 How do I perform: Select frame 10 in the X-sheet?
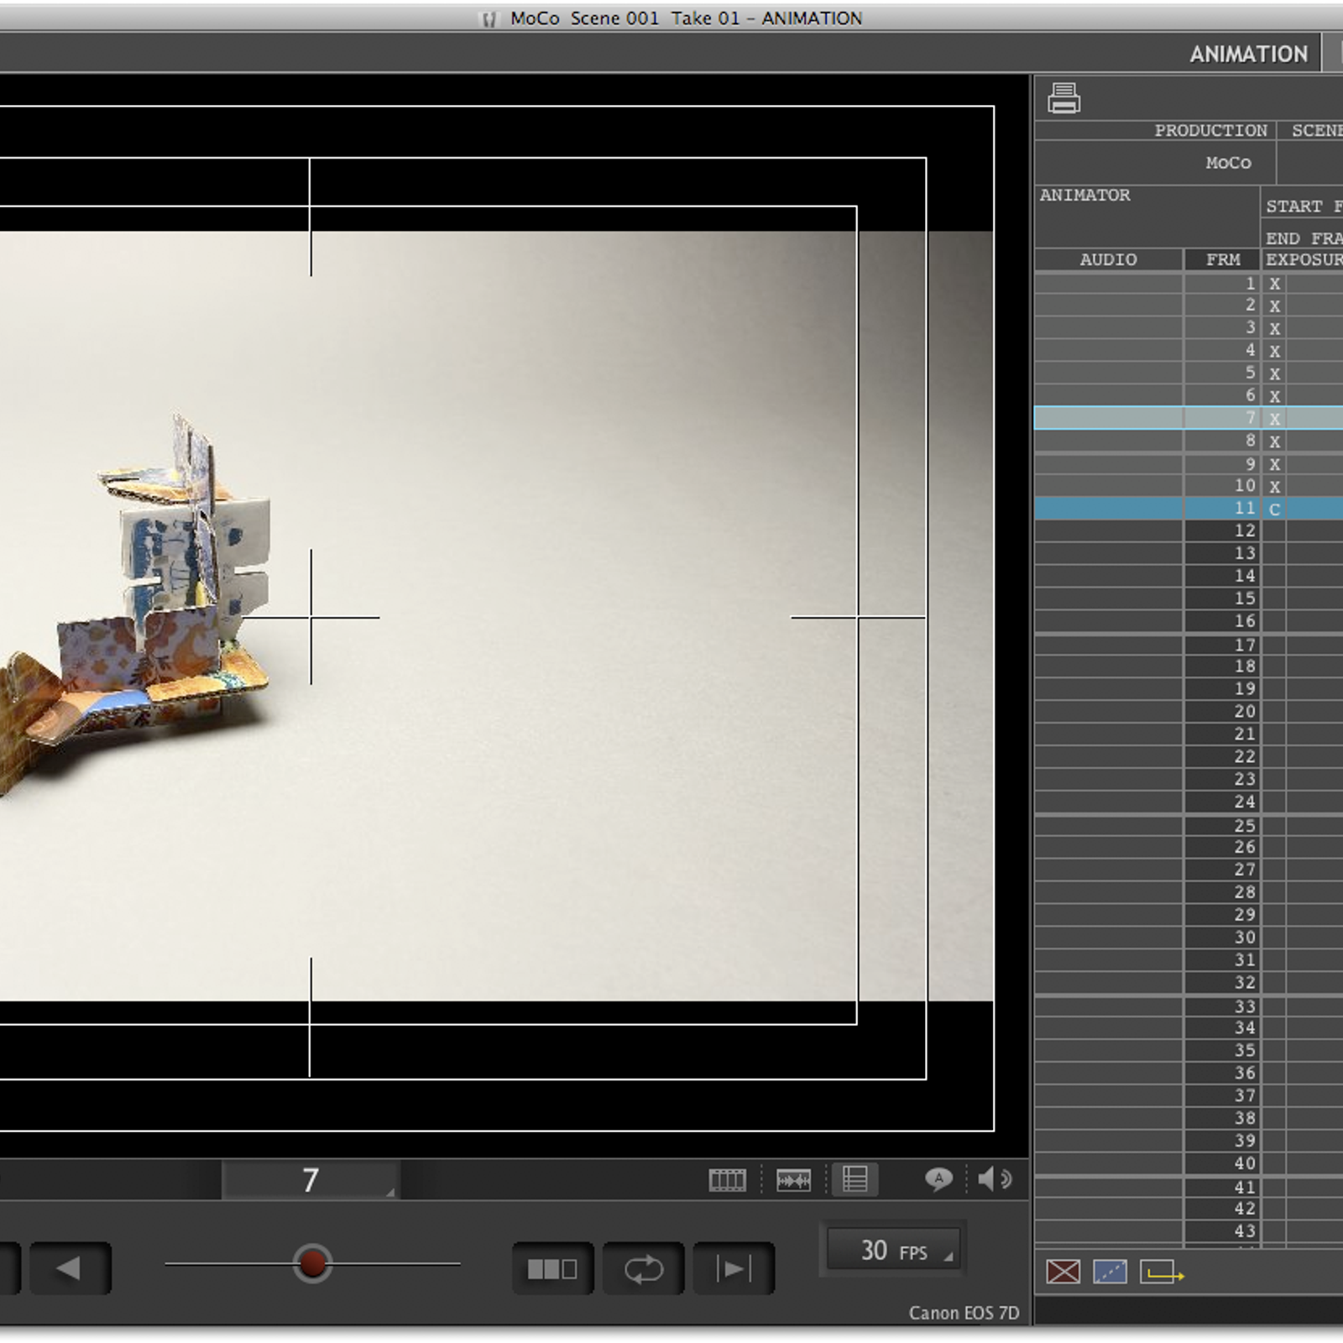coord(1222,485)
